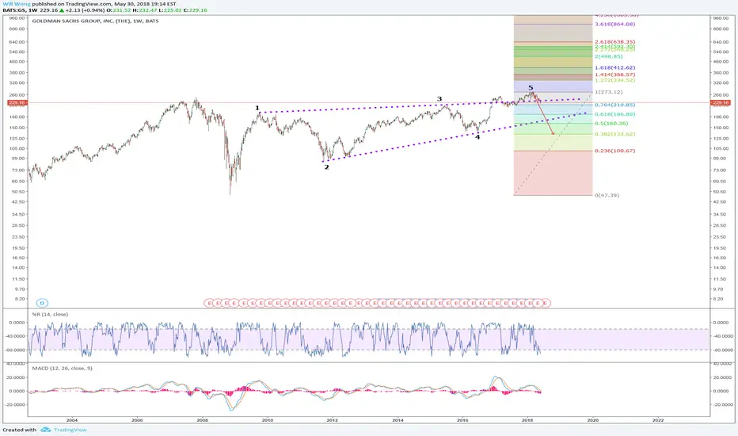Screen dimensions: 738x436
Task: Click the -80.0000 label on right %R axis
Action: click(x=723, y=350)
